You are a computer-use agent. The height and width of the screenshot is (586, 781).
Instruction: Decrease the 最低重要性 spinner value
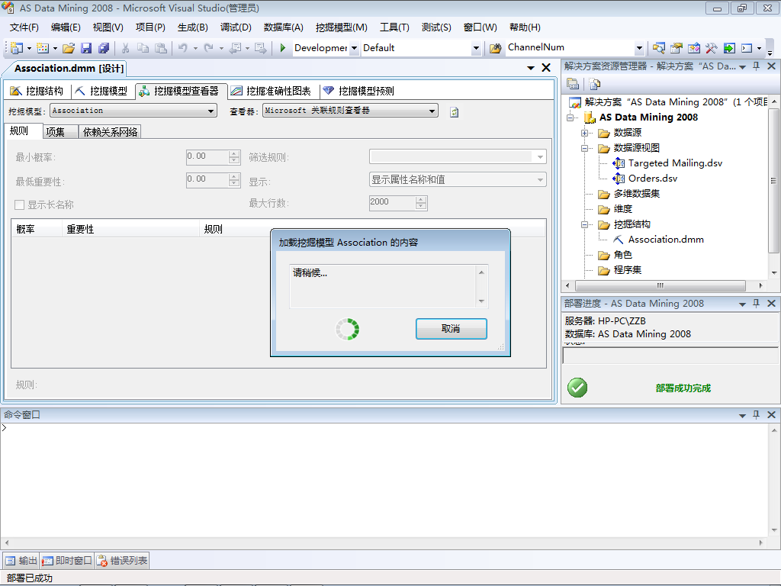(x=234, y=183)
